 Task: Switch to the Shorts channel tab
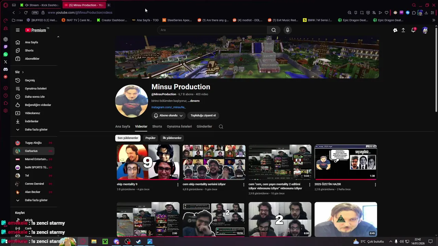pos(157,126)
